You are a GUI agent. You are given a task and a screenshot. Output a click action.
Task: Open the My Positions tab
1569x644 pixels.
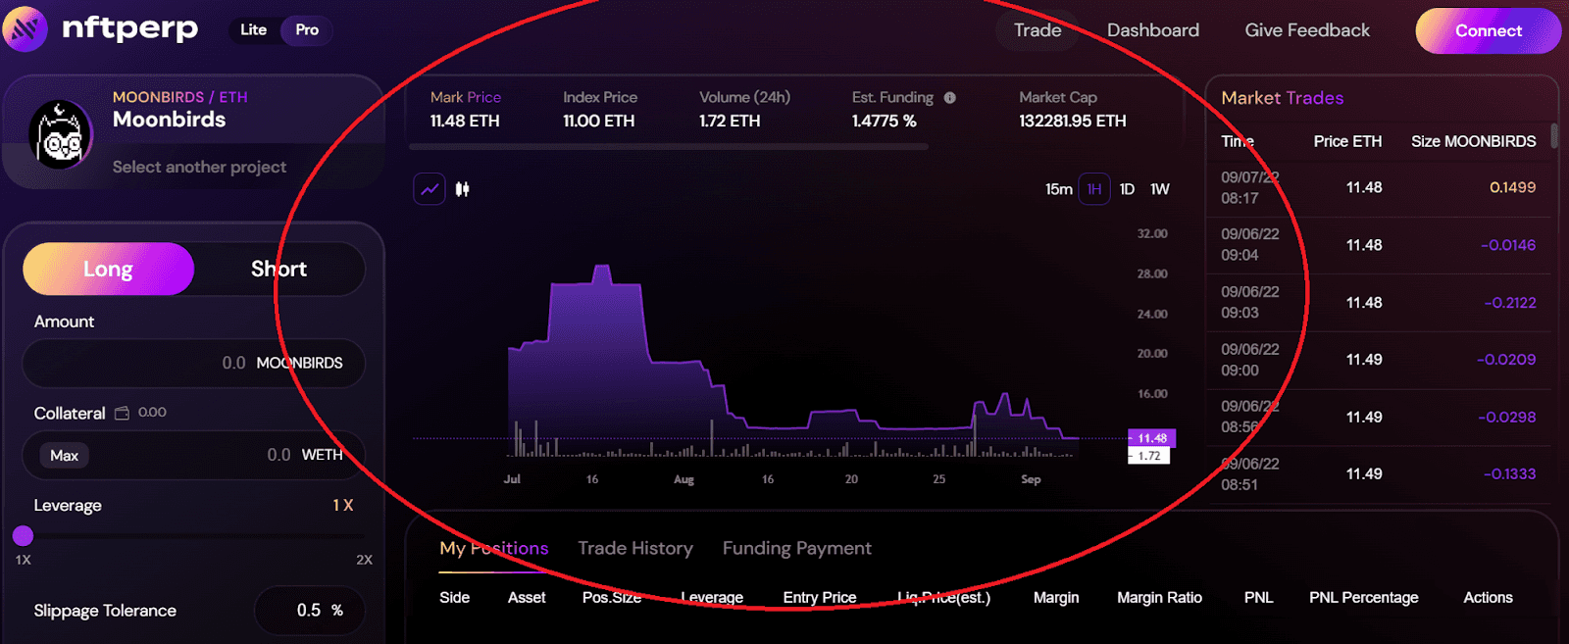pos(494,548)
